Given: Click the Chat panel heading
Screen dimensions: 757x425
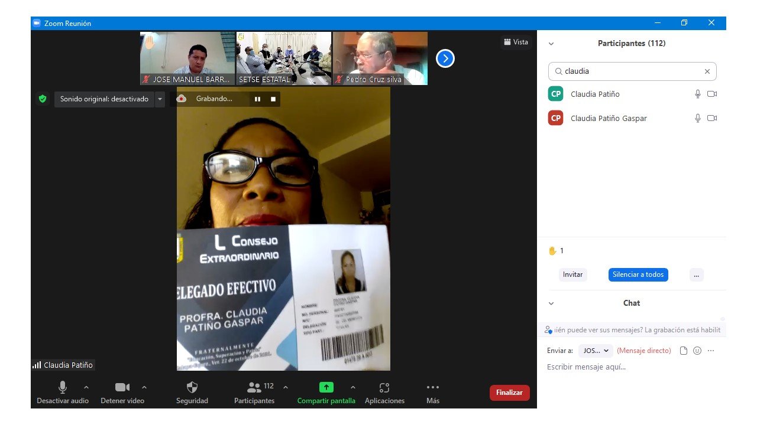Looking at the screenshot, I should click(x=632, y=303).
